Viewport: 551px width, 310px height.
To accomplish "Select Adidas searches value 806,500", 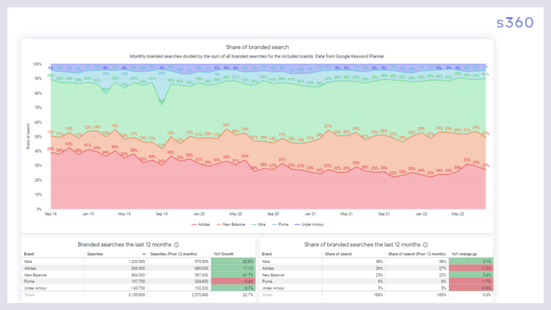I will 138,269.
